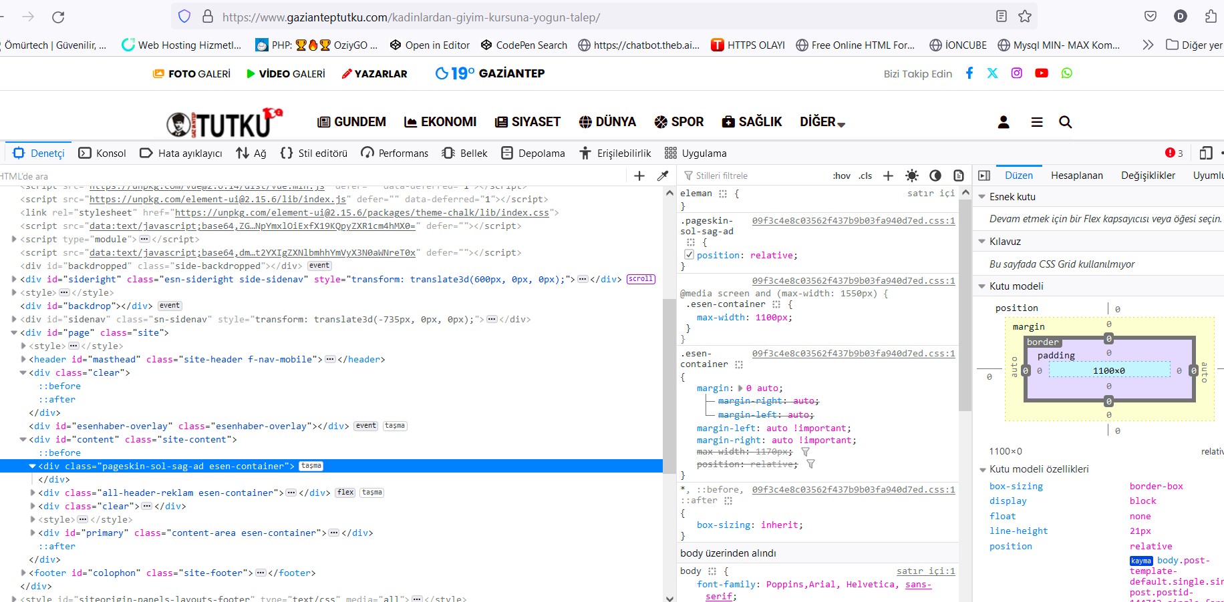Toggle light color scheme simulation

tap(911, 176)
